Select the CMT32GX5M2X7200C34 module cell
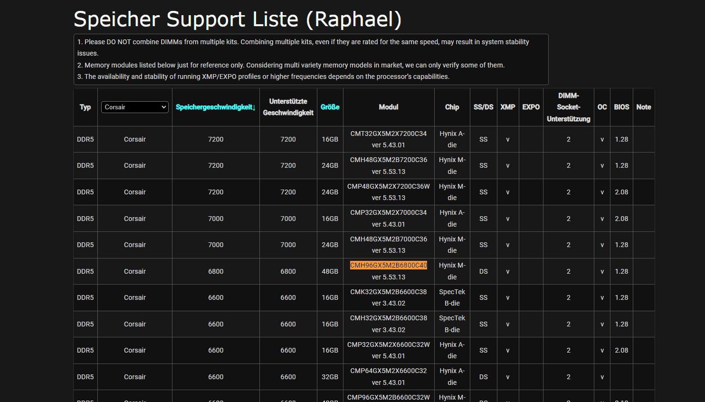This screenshot has width=705, height=402. (x=389, y=139)
